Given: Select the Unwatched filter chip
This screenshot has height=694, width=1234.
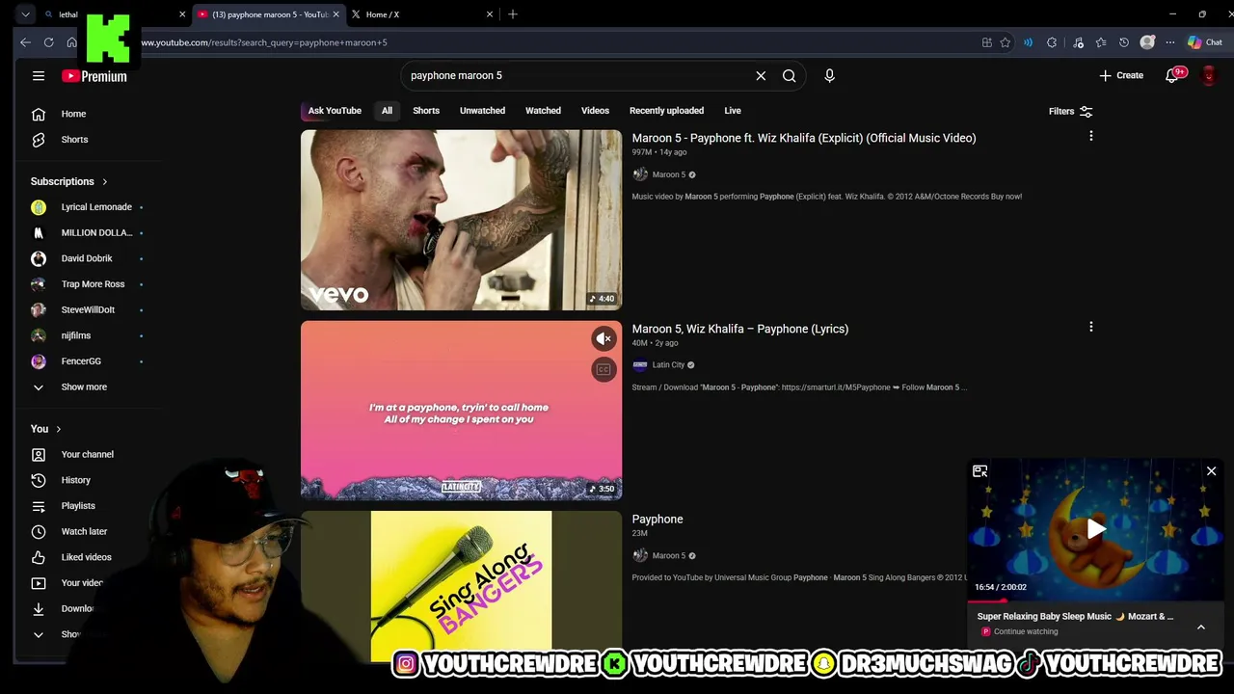Looking at the screenshot, I should click(x=482, y=111).
